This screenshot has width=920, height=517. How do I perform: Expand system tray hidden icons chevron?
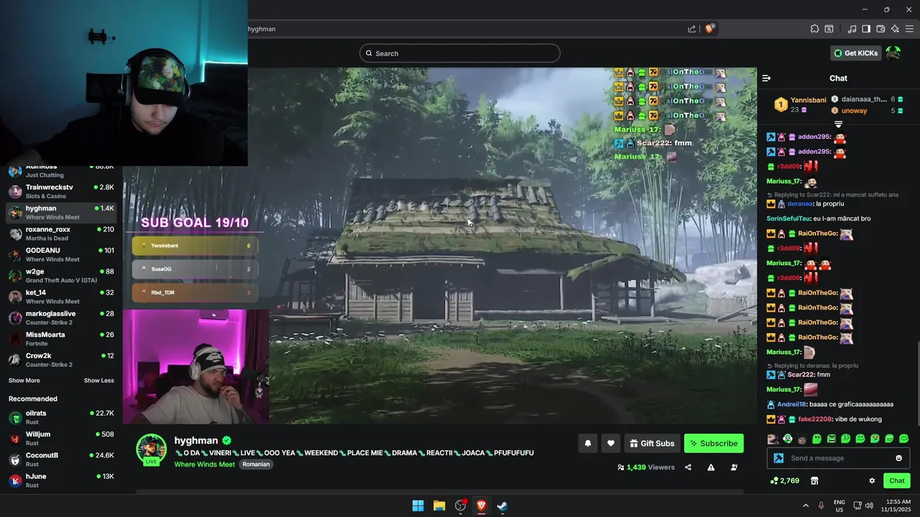pyautogui.click(x=805, y=506)
